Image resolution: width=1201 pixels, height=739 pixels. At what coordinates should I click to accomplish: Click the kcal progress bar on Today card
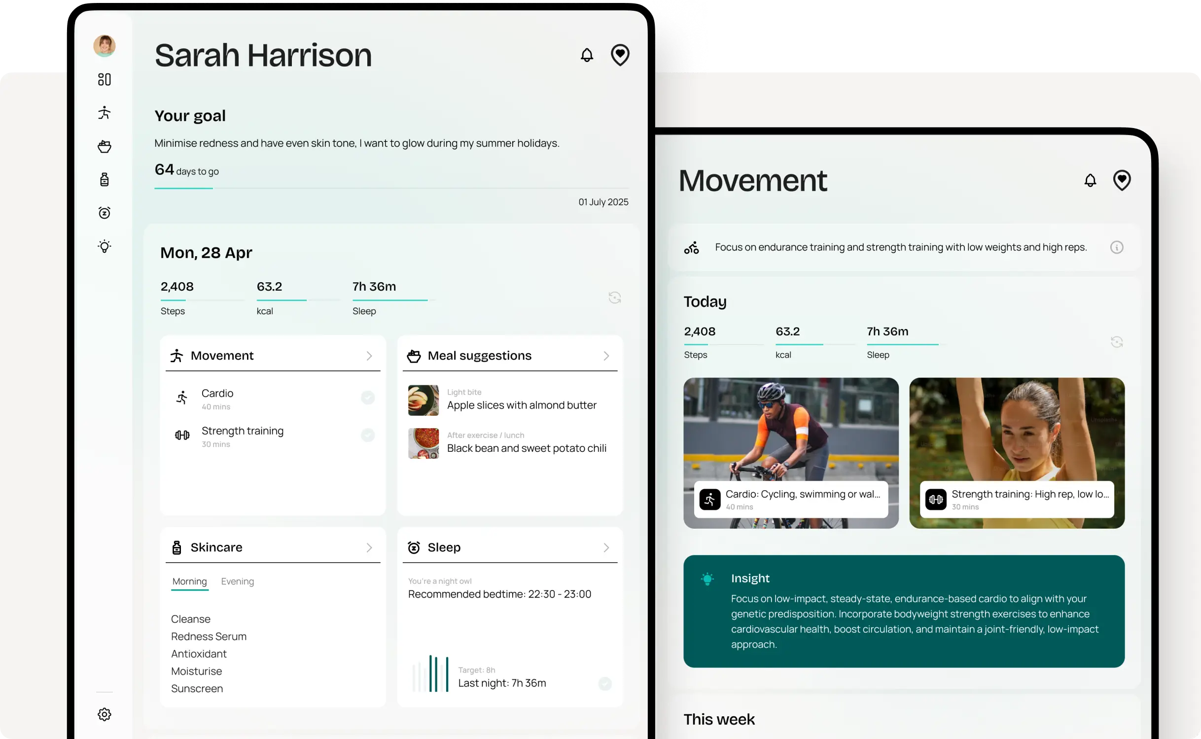(x=815, y=344)
